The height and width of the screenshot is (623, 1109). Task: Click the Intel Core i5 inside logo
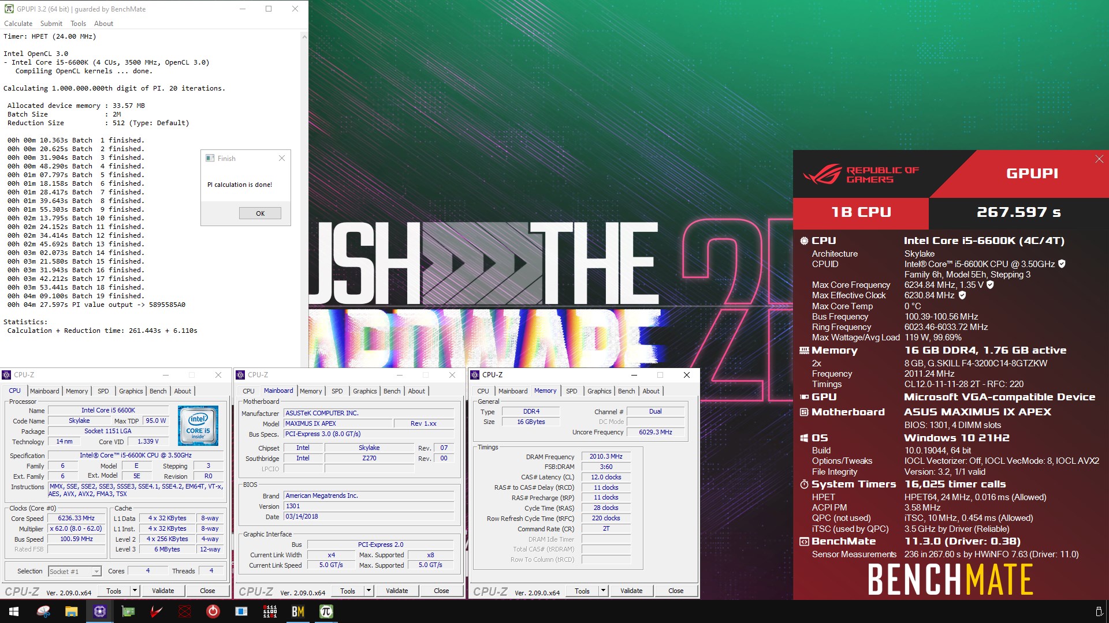pos(198,425)
